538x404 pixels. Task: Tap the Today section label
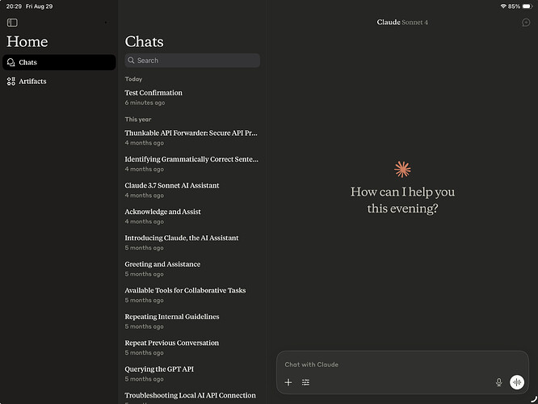(133, 79)
